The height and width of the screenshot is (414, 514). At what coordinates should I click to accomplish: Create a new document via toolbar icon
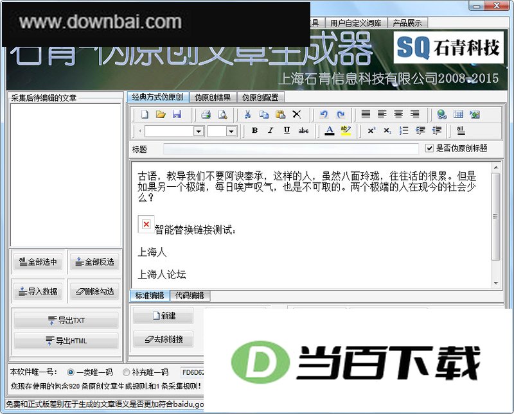[145, 114]
